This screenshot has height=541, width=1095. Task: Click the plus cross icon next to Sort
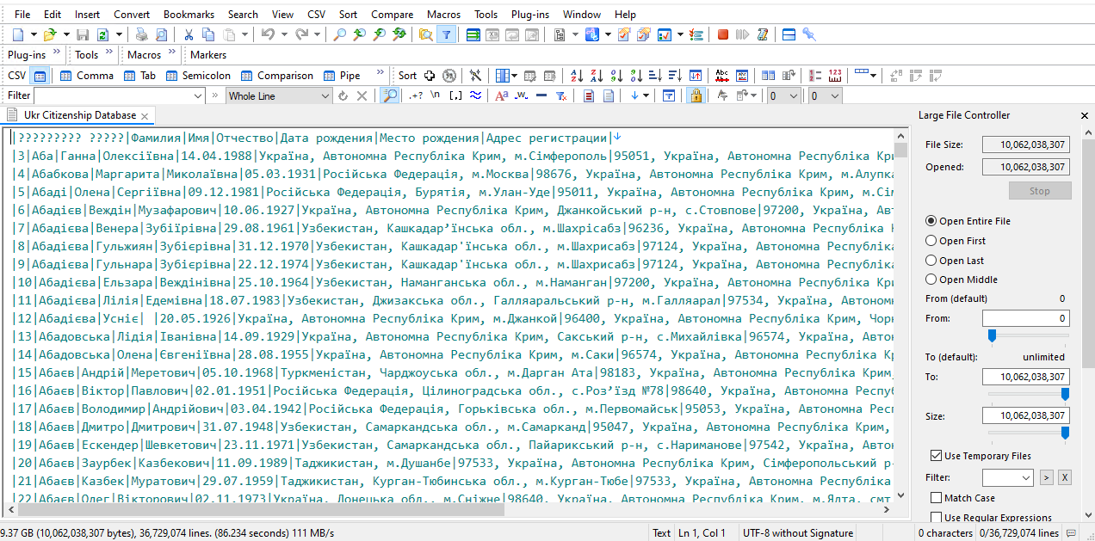pyautogui.click(x=429, y=75)
